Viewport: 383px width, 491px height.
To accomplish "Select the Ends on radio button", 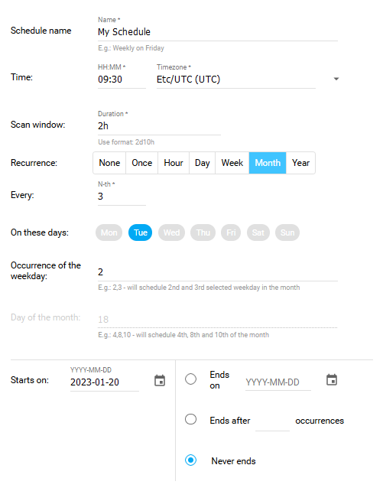I will coord(190,379).
